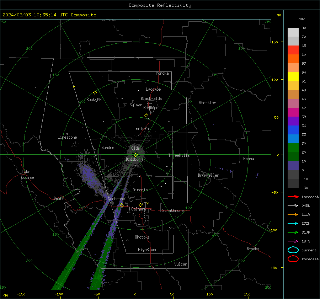
Task: Click the Banff label
Action: [x=59, y=198]
